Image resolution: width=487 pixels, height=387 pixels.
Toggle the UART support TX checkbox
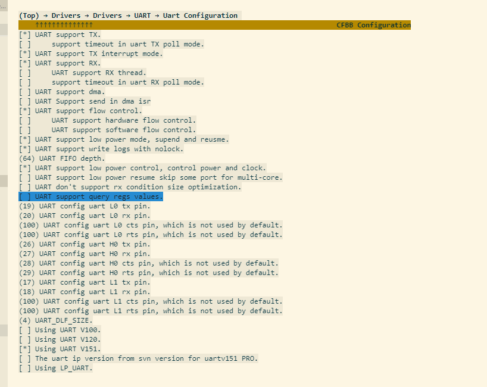point(24,35)
